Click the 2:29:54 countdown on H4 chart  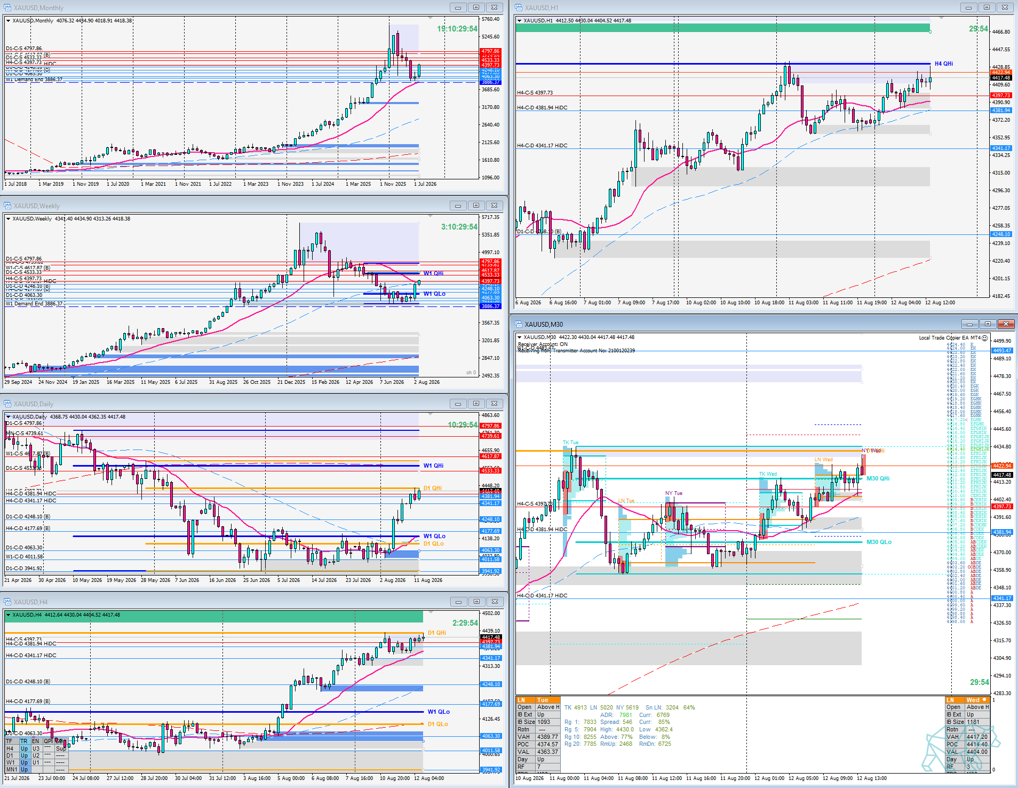pos(465,623)
